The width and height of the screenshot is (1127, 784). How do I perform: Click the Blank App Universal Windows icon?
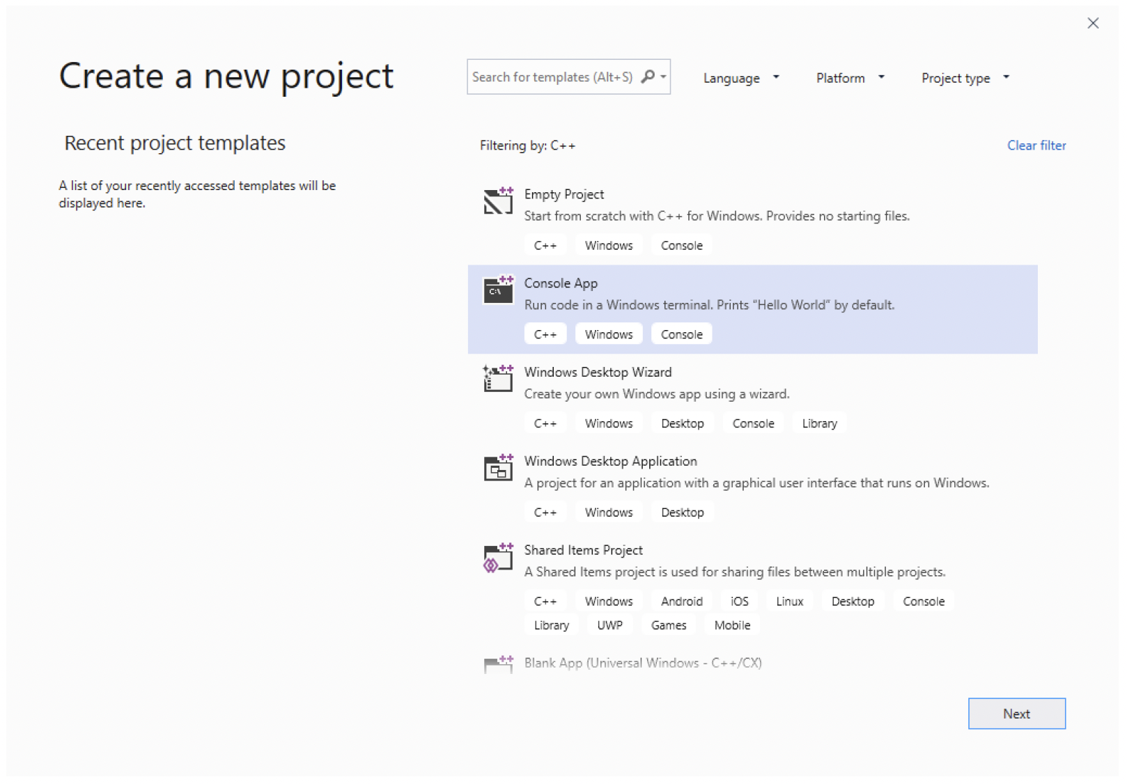click(498, 664)
